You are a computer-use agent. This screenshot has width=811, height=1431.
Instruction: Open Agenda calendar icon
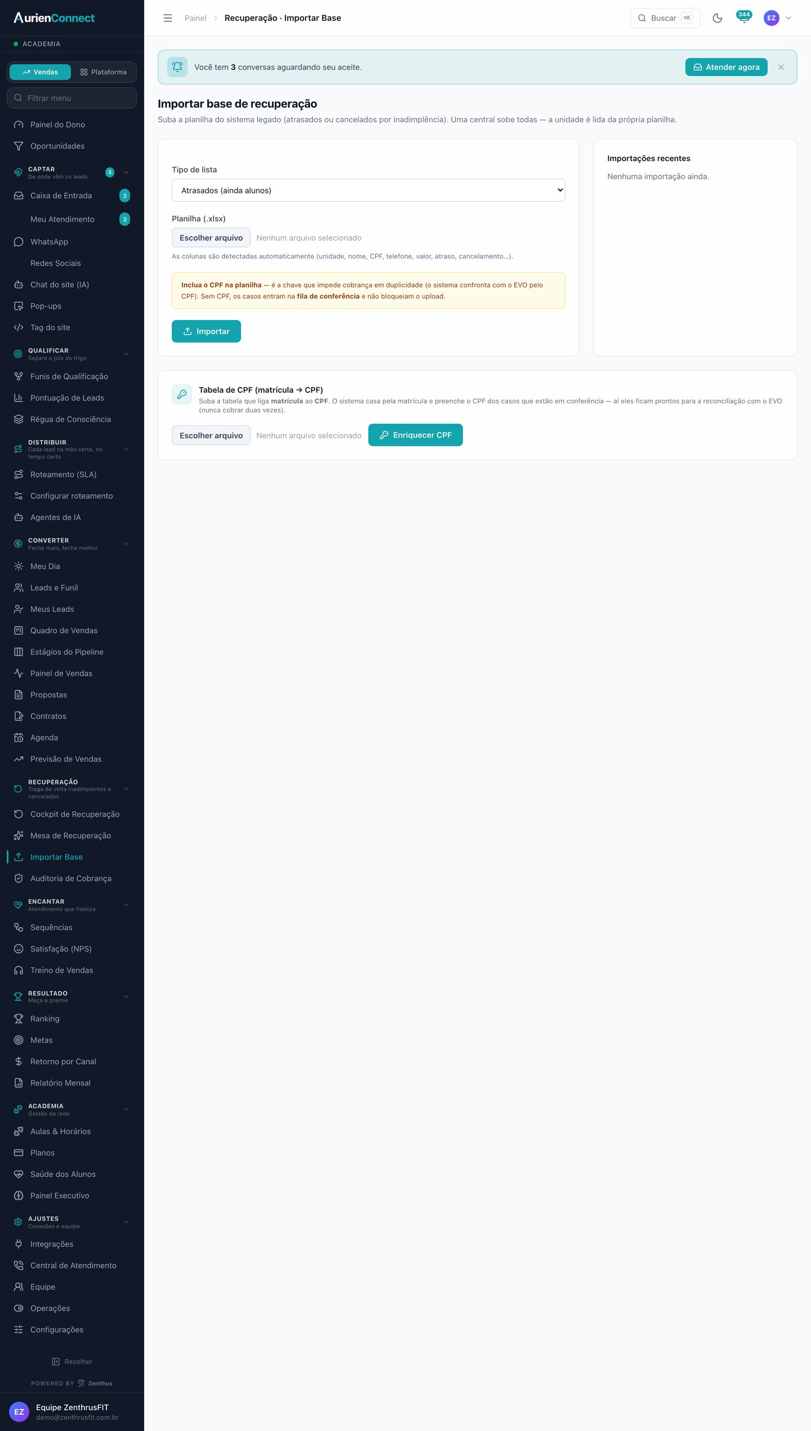coord(19,737)
